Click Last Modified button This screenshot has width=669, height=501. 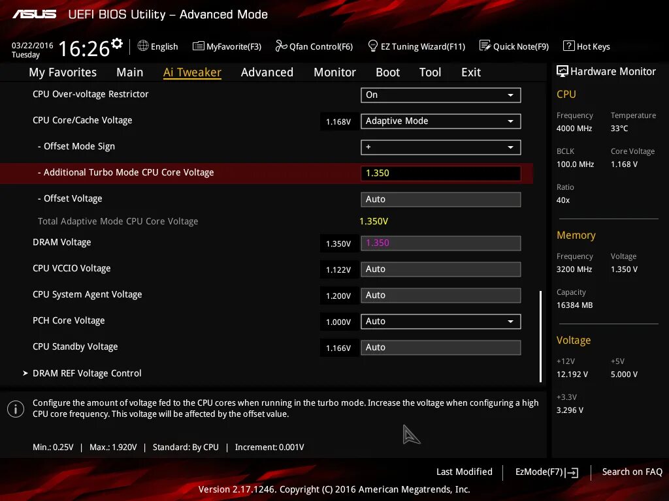tap(465, 472)
